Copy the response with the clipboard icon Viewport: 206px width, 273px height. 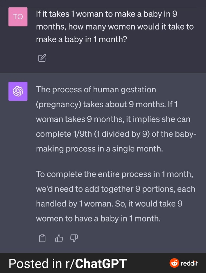42,238
